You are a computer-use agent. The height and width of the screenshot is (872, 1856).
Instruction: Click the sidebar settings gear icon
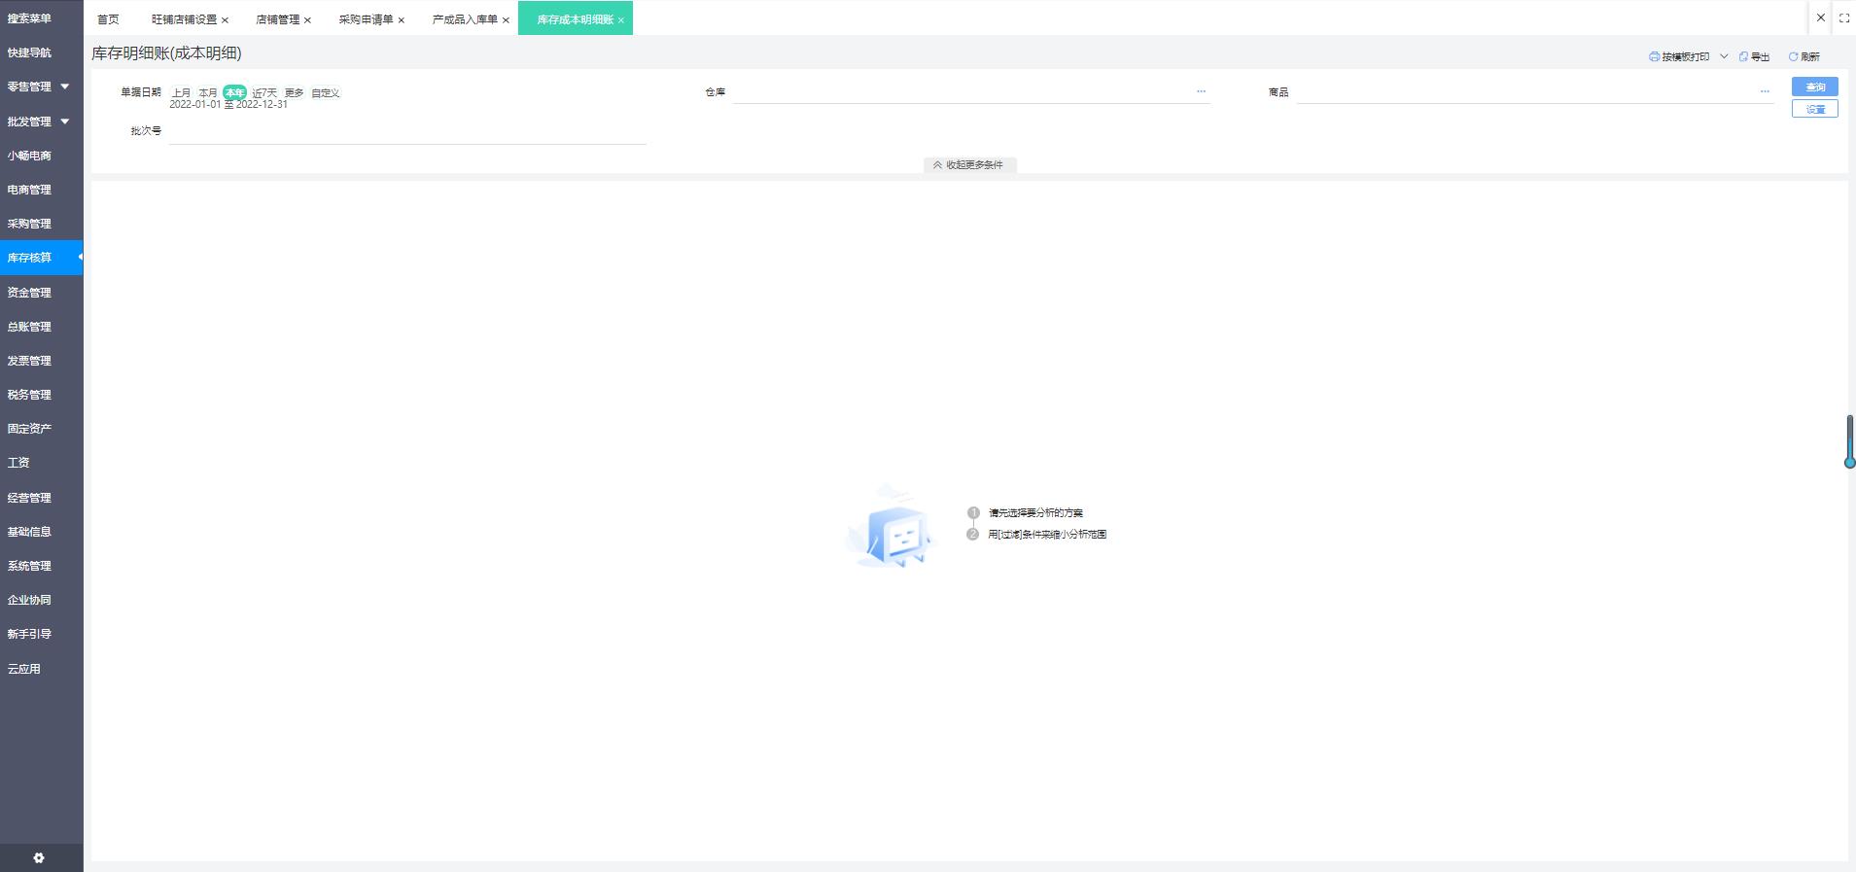pyautogui.click(x=39, y=857)
